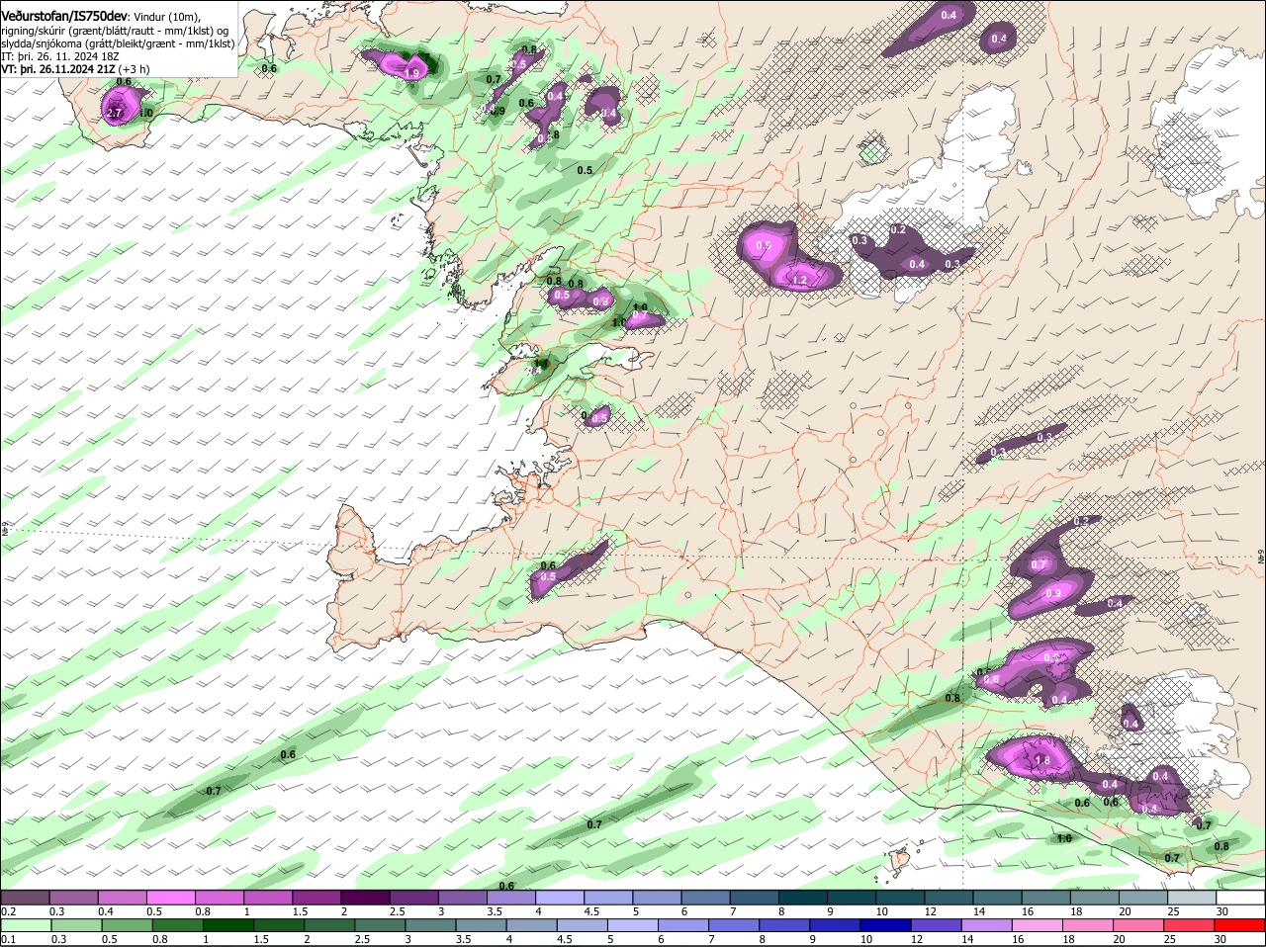
Task: Click the pale green 0.1 rain legend swatch
Action: (25, 925)
